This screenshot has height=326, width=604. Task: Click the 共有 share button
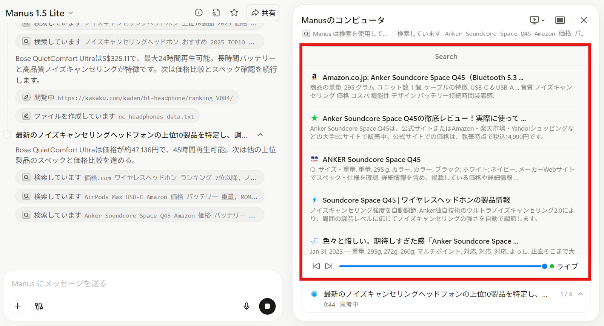point(263,13)
